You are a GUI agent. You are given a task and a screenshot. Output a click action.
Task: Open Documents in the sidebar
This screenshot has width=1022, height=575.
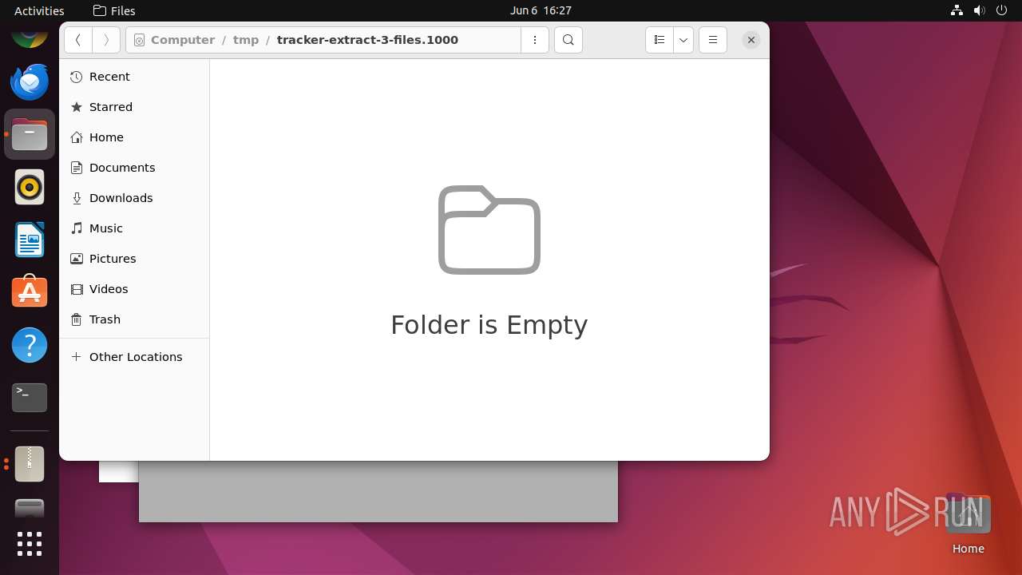pyautogui.click(x=134, y=168)
